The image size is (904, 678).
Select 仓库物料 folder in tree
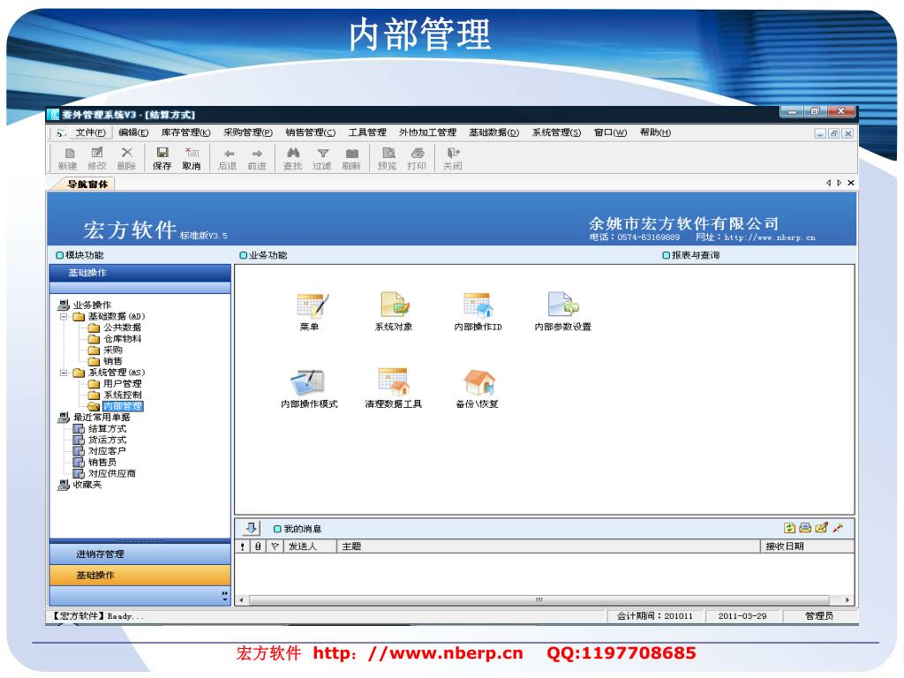[115, 339]
